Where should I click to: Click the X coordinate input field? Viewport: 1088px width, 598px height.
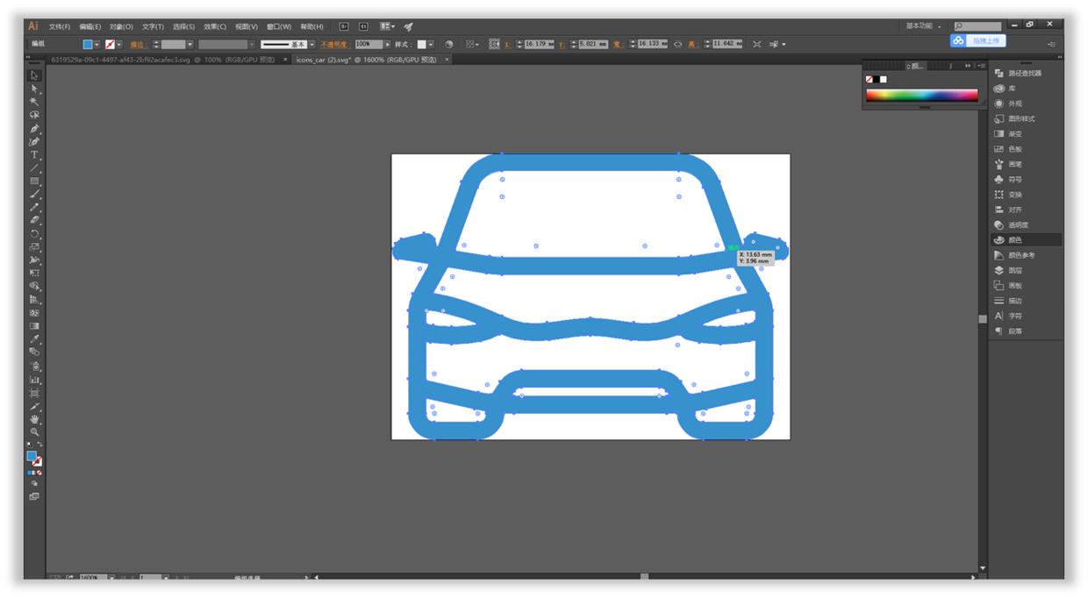[539, 44]
